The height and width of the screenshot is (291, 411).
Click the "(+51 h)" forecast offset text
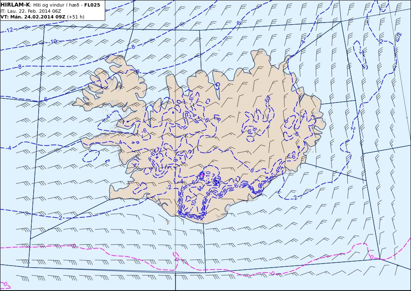(76, 17)
